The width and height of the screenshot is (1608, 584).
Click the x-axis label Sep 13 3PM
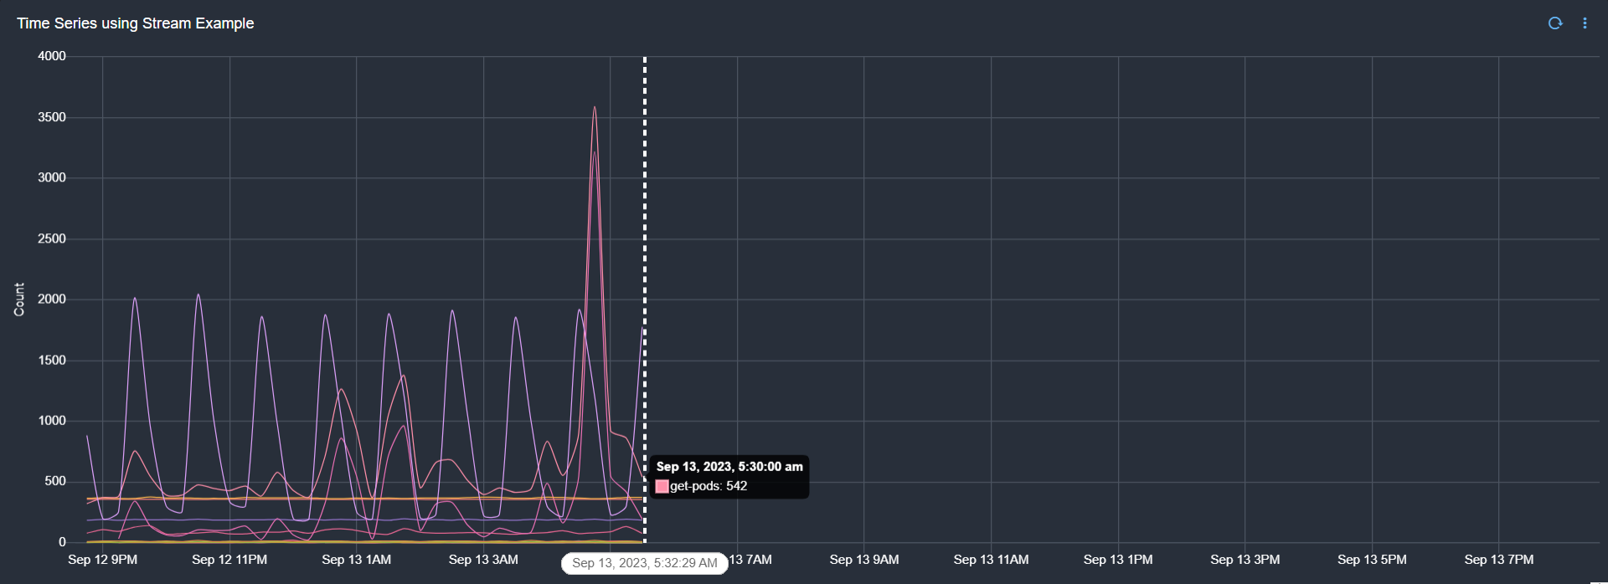pyautogui.click(x=1245, y=560)
